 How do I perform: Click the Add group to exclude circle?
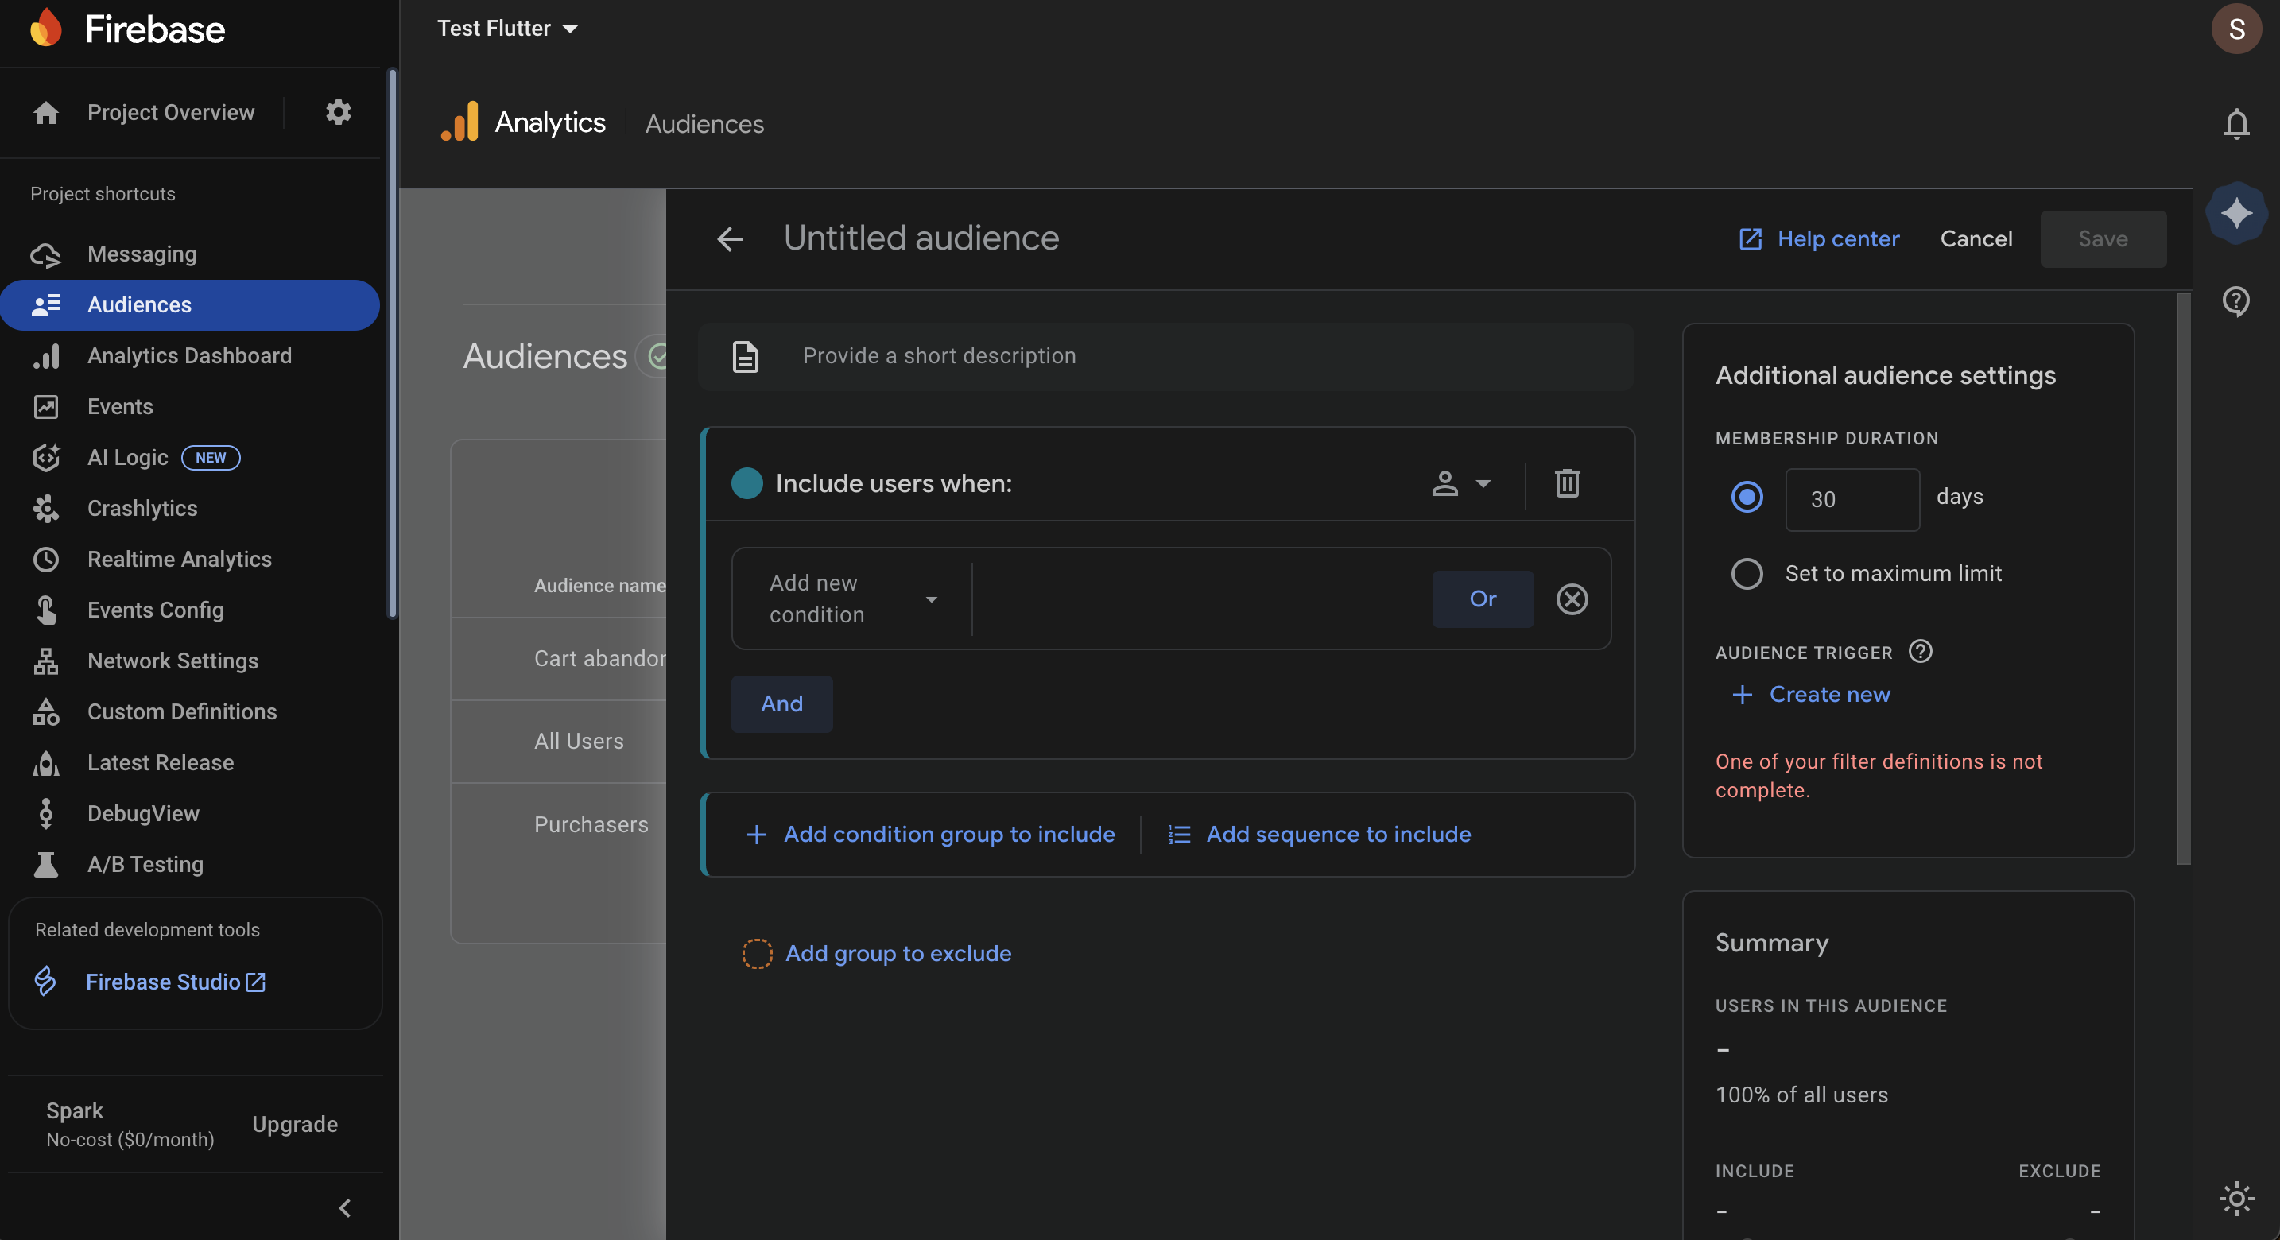pyautogui.click(x=757, y=953)
